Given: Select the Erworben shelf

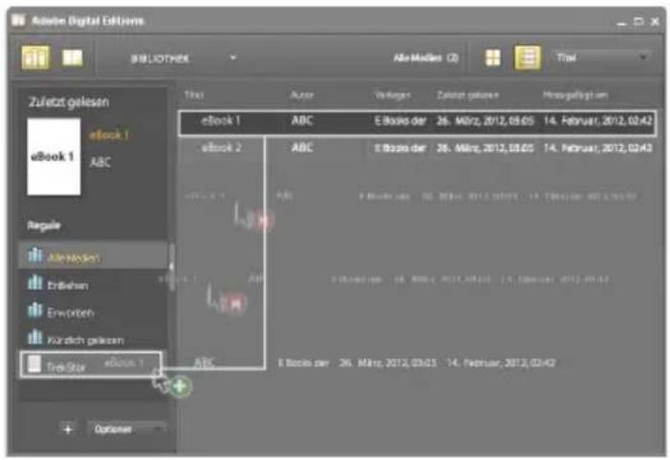Looking at the screenshot, I should pyautogui.click(x=93, y=312).
